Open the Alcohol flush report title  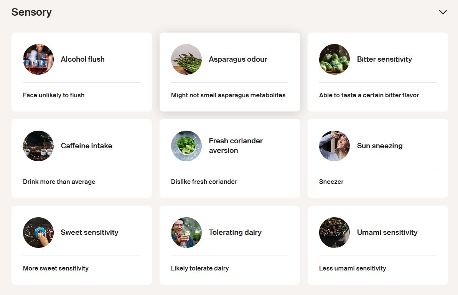82,59
